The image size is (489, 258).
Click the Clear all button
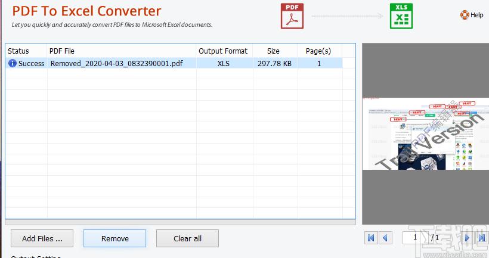pos(187,238)
